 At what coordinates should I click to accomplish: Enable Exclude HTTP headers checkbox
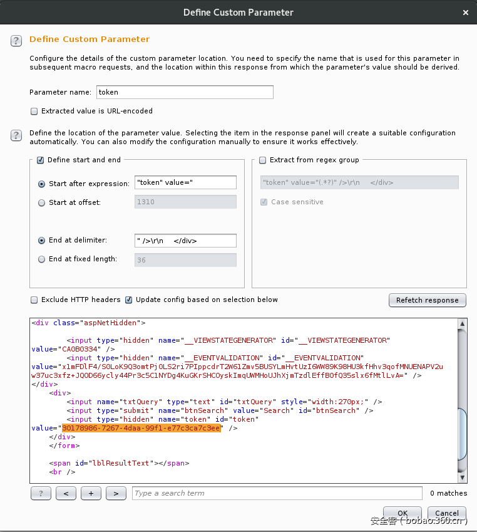coord(34,300)
